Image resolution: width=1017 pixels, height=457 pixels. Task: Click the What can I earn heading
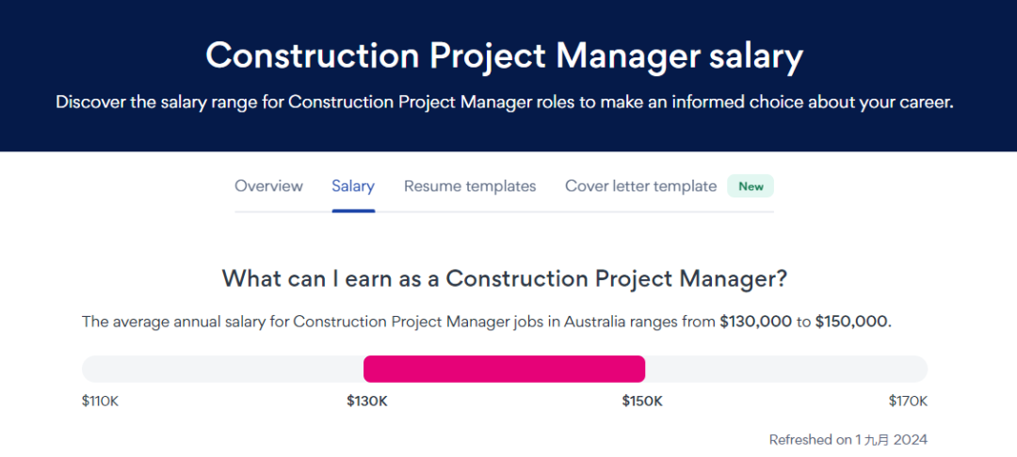(x=504, y=278)
